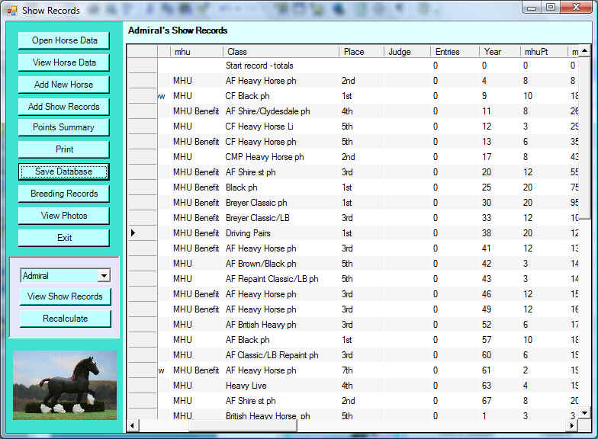Click the black horse photo thumbnail
This screenshot has height=439, width=598.
pos(65,385)
